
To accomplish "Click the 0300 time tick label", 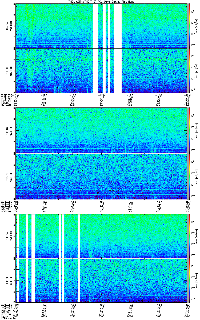I will pos(101,316).
